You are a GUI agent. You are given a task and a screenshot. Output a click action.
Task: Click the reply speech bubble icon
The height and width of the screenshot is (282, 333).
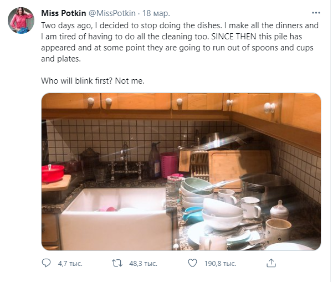[46, 264]
